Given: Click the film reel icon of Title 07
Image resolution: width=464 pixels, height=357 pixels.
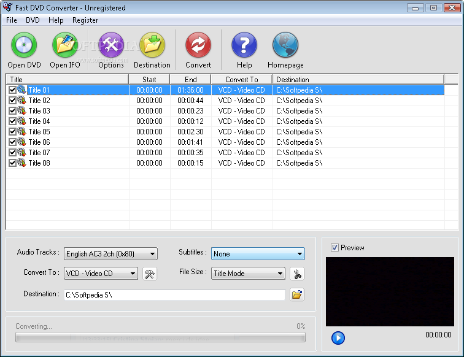Looking at the screenshot, I should coord(21,152).
